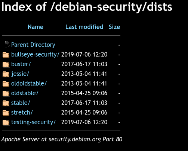Click the folder icon beside bullseye-security

click(6, 55)
